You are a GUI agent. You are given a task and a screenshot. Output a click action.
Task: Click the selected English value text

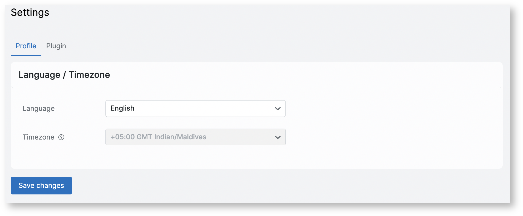pos(122,108)
